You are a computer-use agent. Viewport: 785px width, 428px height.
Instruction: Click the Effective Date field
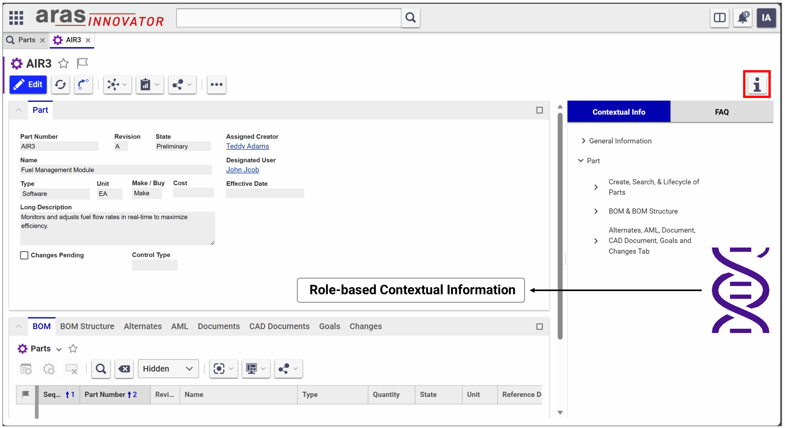[x=265, y=193]
